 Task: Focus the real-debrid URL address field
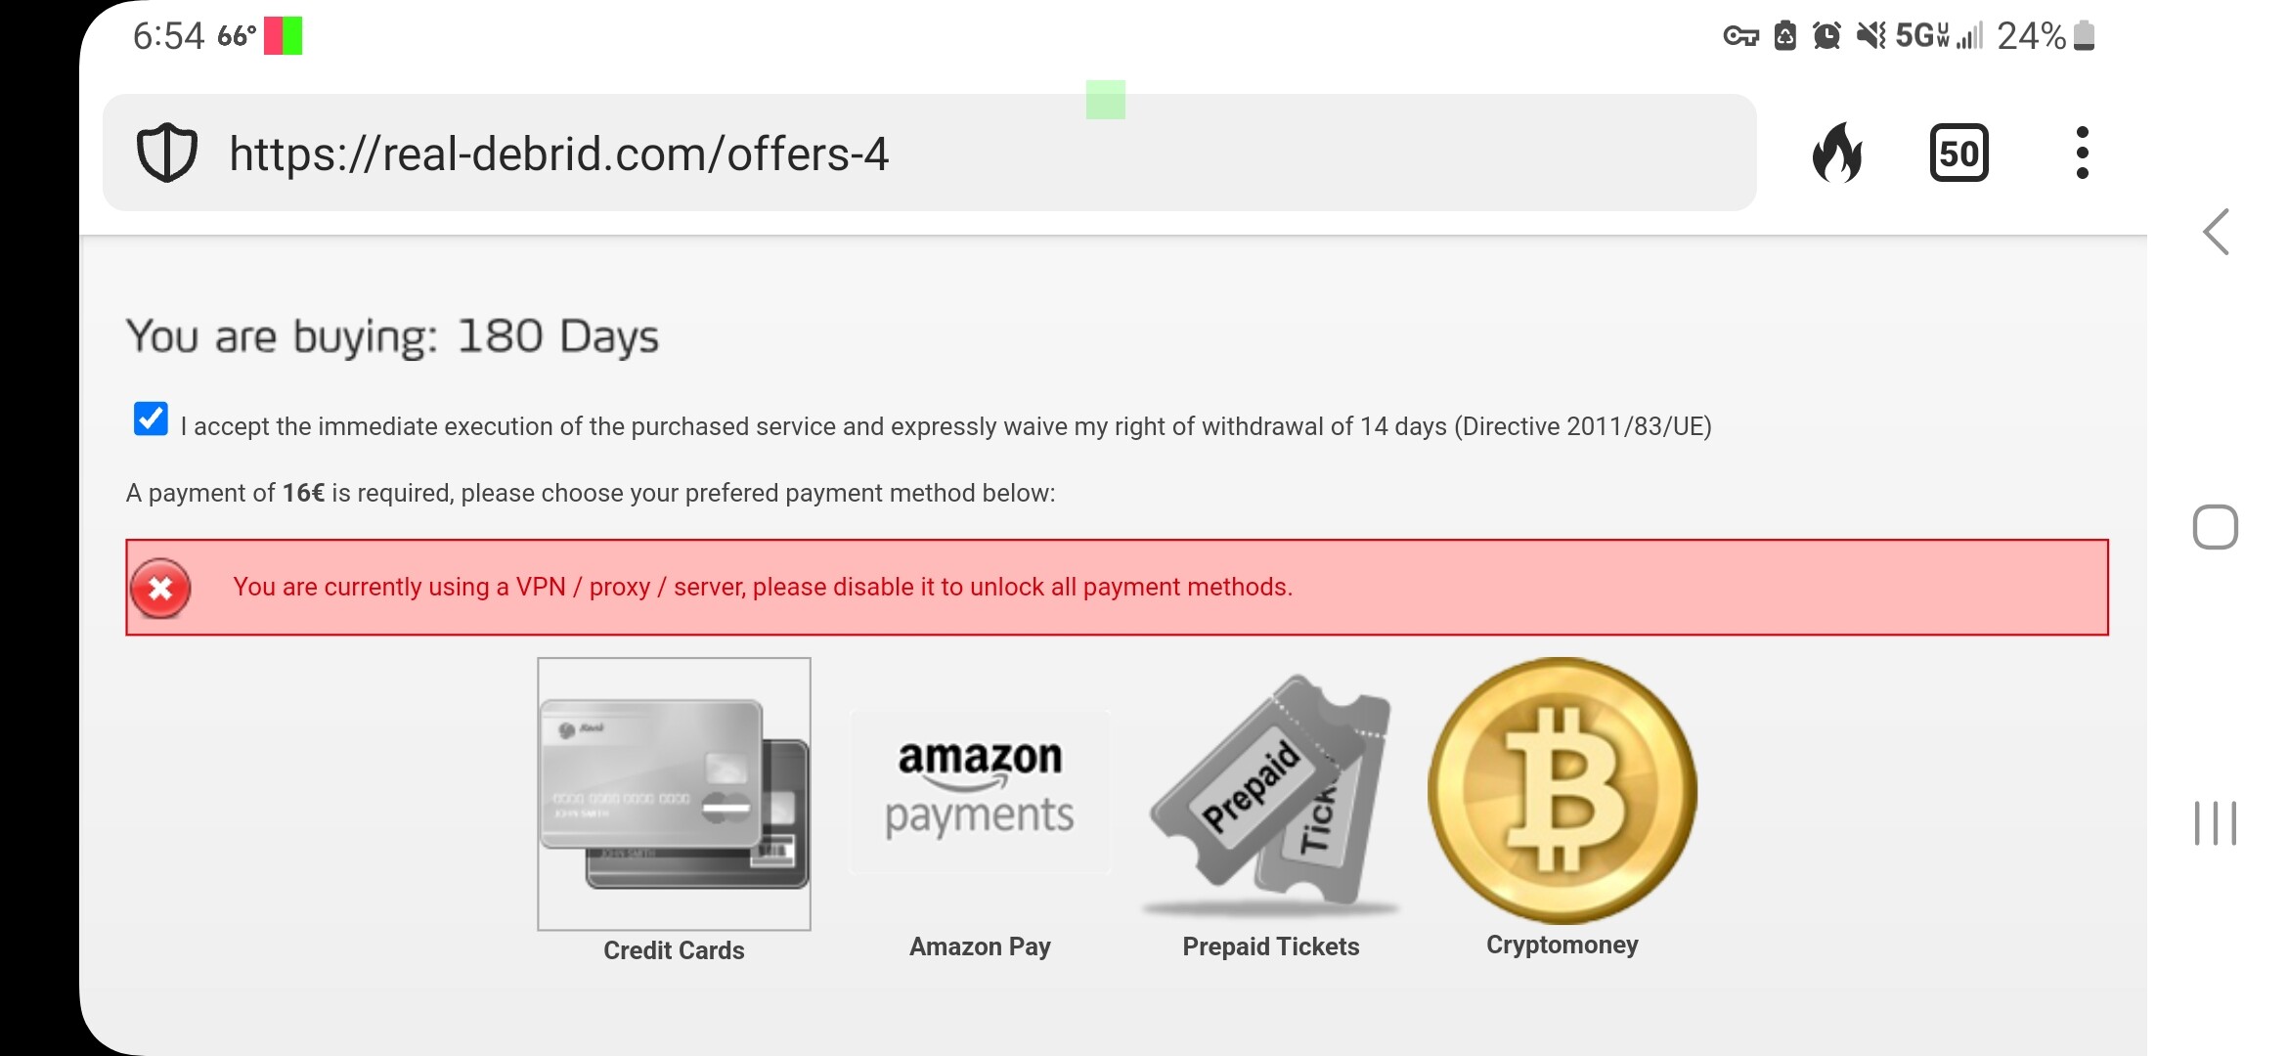pyautogui.click(x=880, y=154)
